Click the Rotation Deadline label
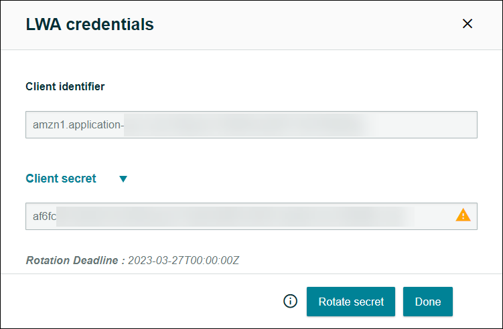Screen dimensions: 503x329 (x=75, y=260)
